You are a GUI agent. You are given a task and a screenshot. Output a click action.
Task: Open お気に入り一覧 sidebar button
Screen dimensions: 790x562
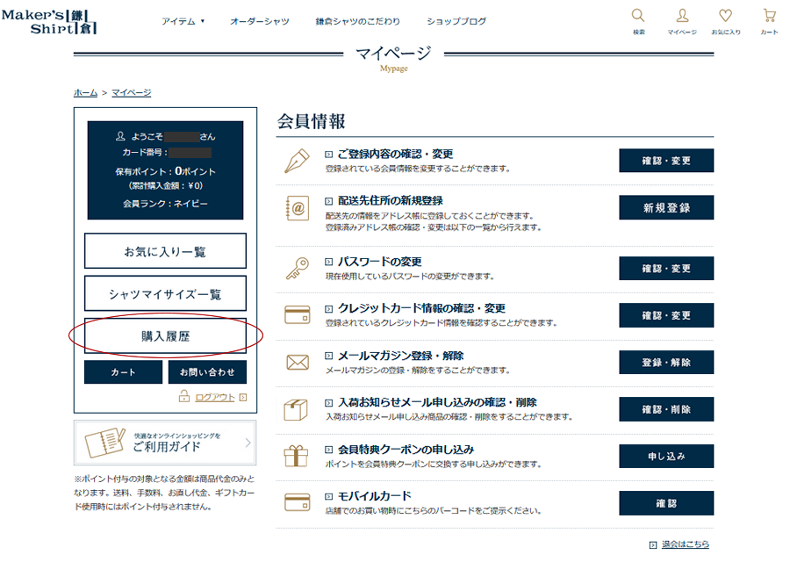point(165,251)
